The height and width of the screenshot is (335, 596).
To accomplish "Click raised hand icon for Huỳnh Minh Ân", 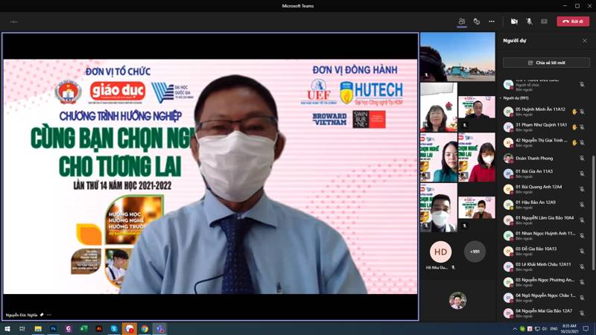I will [x=574, y=112].
